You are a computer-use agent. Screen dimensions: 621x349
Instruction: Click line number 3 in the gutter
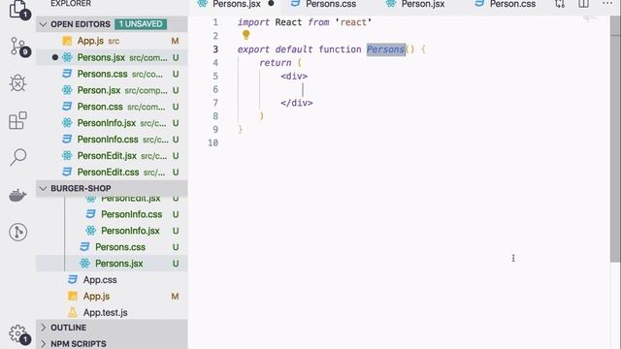(215, 49)
